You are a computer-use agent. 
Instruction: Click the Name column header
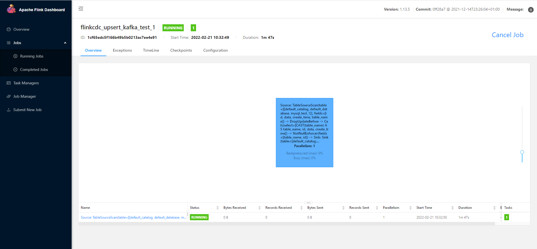[85, 208]
